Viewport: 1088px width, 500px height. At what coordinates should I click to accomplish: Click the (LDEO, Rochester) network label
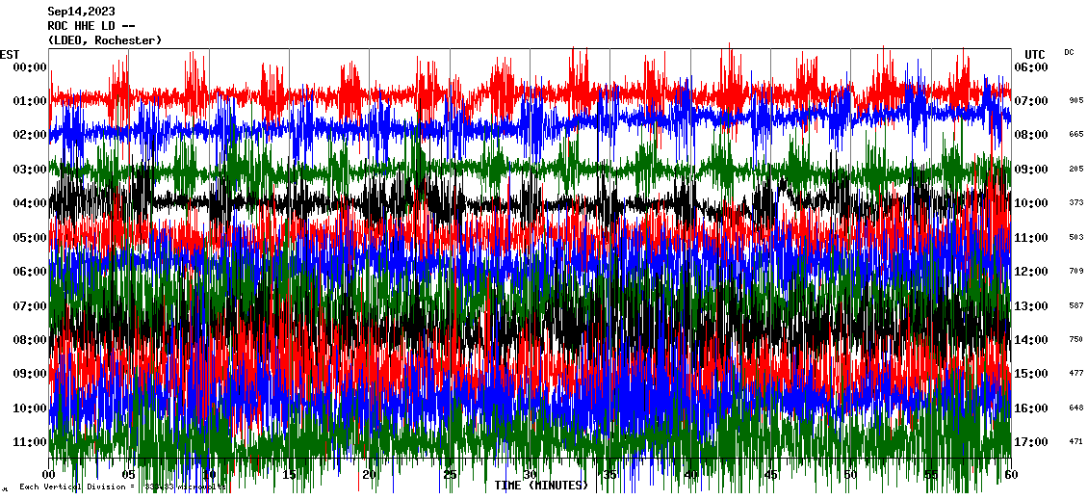coord(104,40)
